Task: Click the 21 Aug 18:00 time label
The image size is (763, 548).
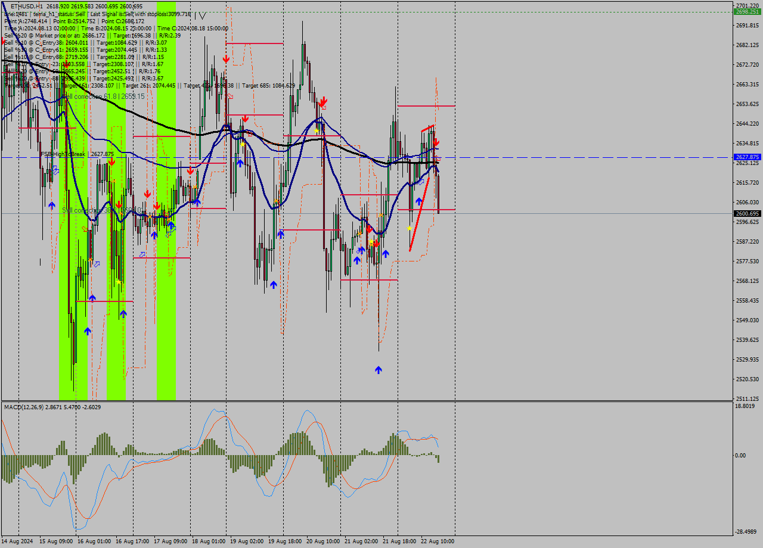Action: [399, 541]
